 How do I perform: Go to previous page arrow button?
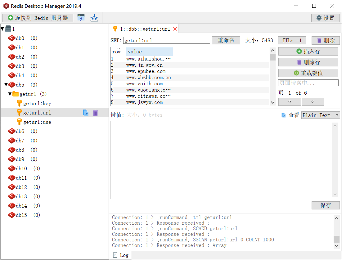[290, 102]
